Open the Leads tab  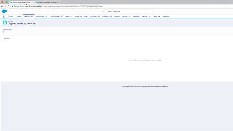(x=67, y=16)
